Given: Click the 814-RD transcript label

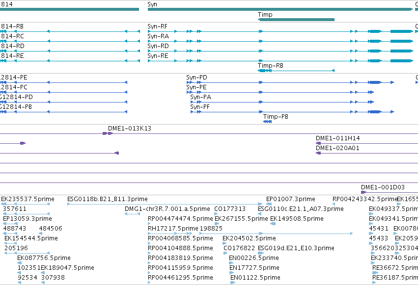Looking at the screenshot, I should 13,46.
